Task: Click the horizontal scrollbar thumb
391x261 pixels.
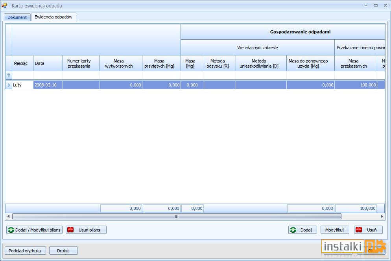Action: [177, 216]
